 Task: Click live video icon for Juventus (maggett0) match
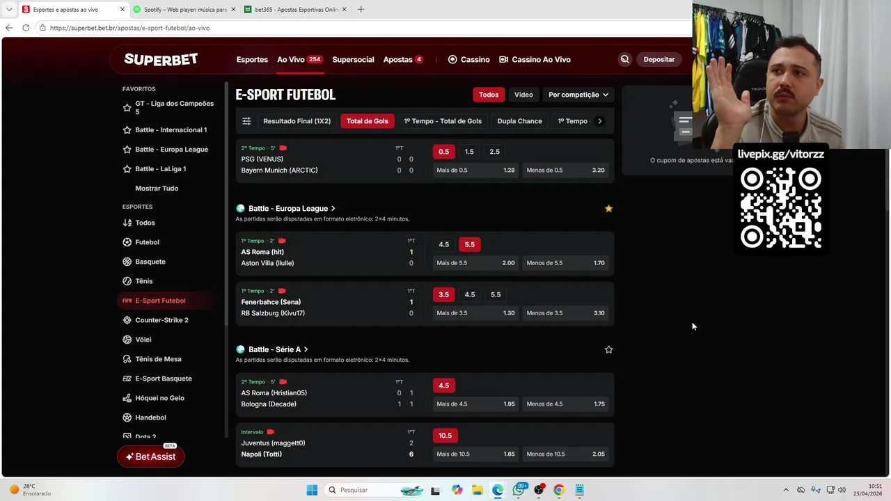pos(271,432)
